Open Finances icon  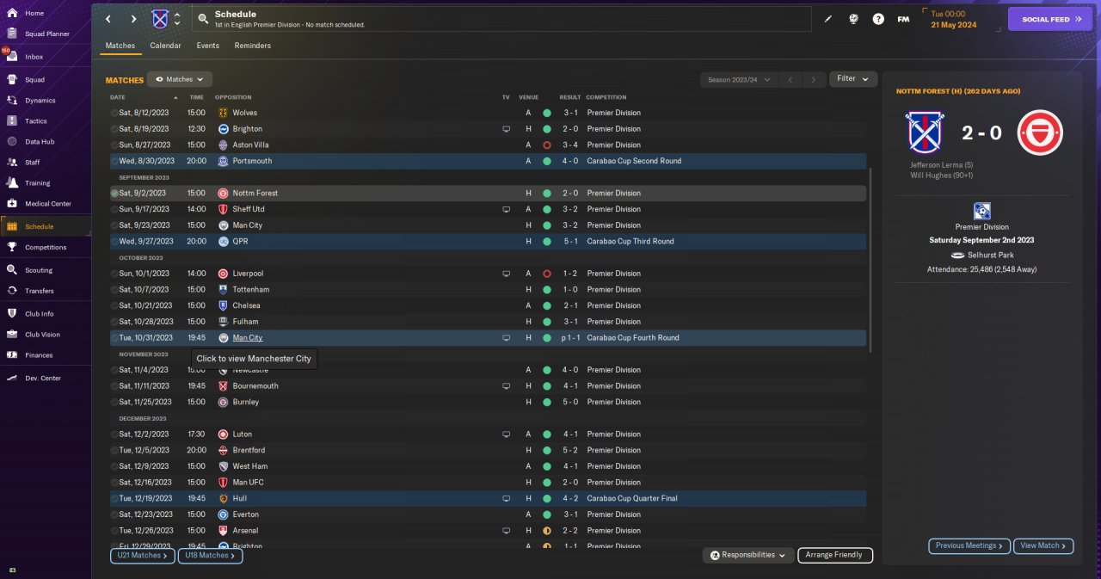coord(12,354)
